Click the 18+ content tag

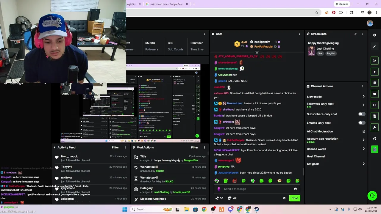[x=320, y=53]
